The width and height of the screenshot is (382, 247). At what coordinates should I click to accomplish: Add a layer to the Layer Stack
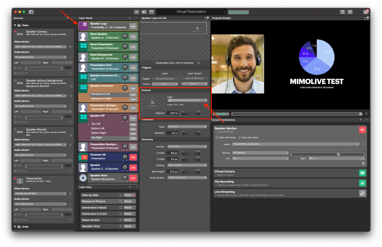pos(130,18)
